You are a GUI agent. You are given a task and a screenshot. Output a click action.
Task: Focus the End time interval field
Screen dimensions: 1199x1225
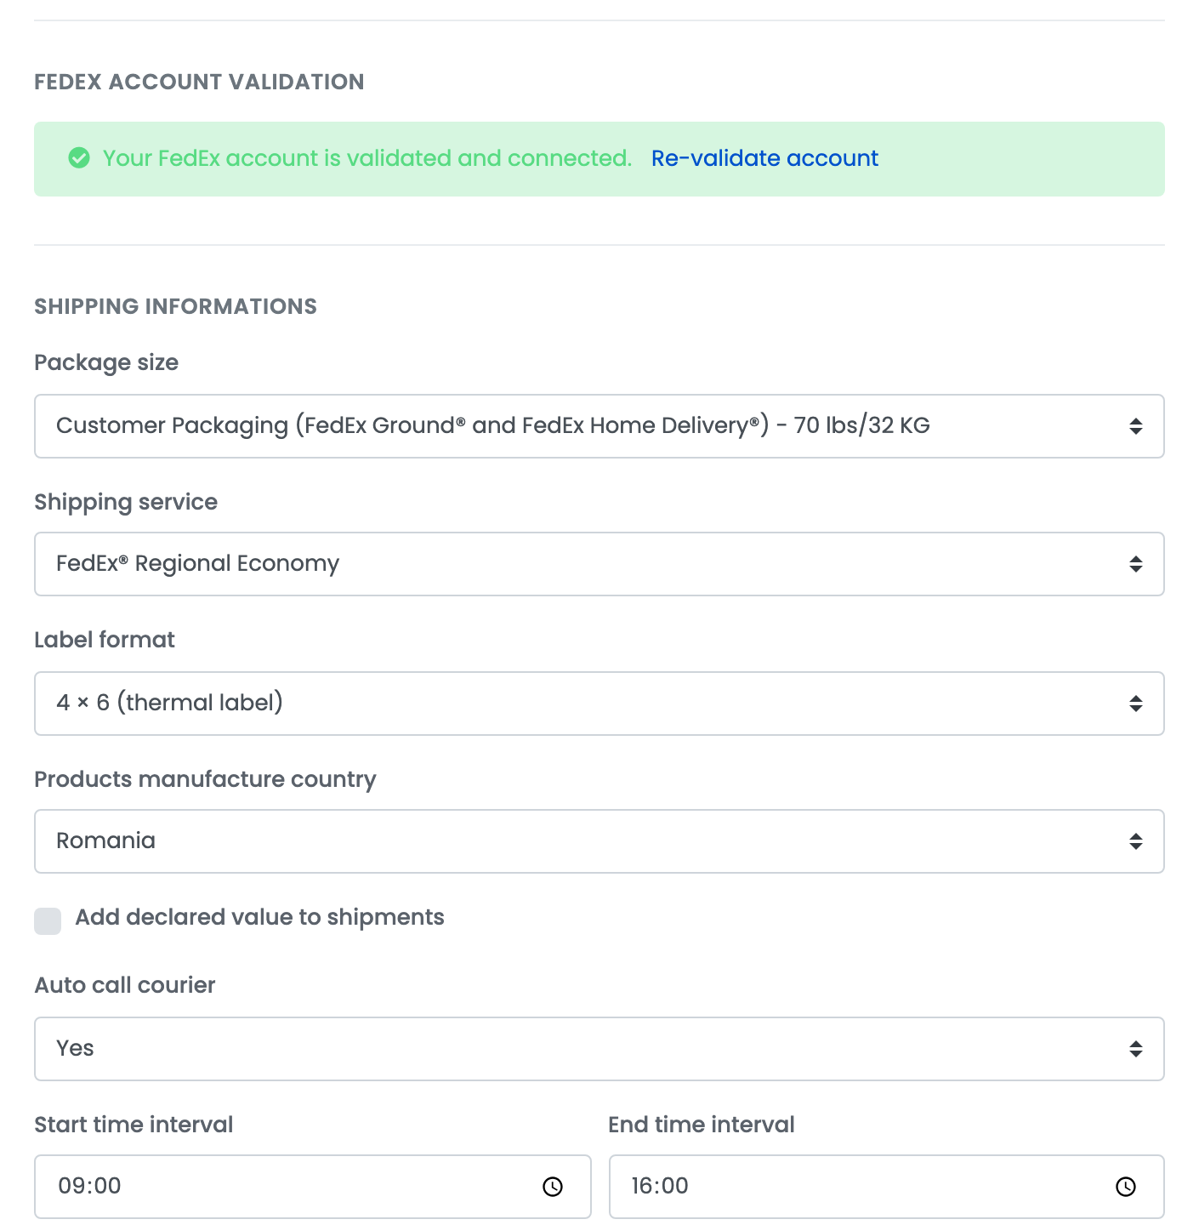tap(887, 1187)
